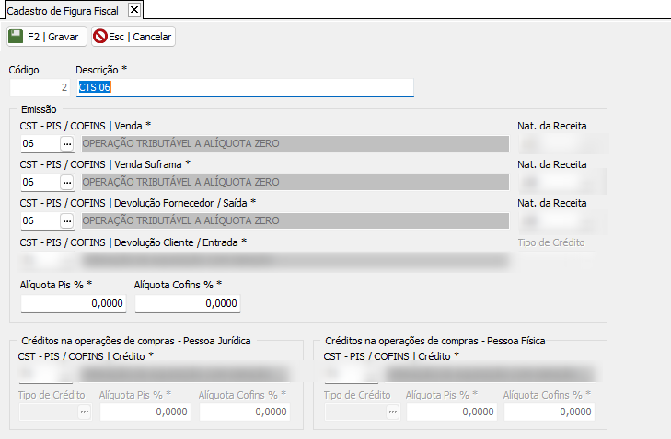Open Tipo de Crédito lookup for Pessoa Física
Viewport: 671px width, 439px height.
[x=393, y=412]
